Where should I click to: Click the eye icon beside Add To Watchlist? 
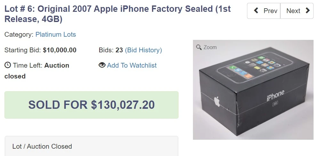tap(102, 65)
